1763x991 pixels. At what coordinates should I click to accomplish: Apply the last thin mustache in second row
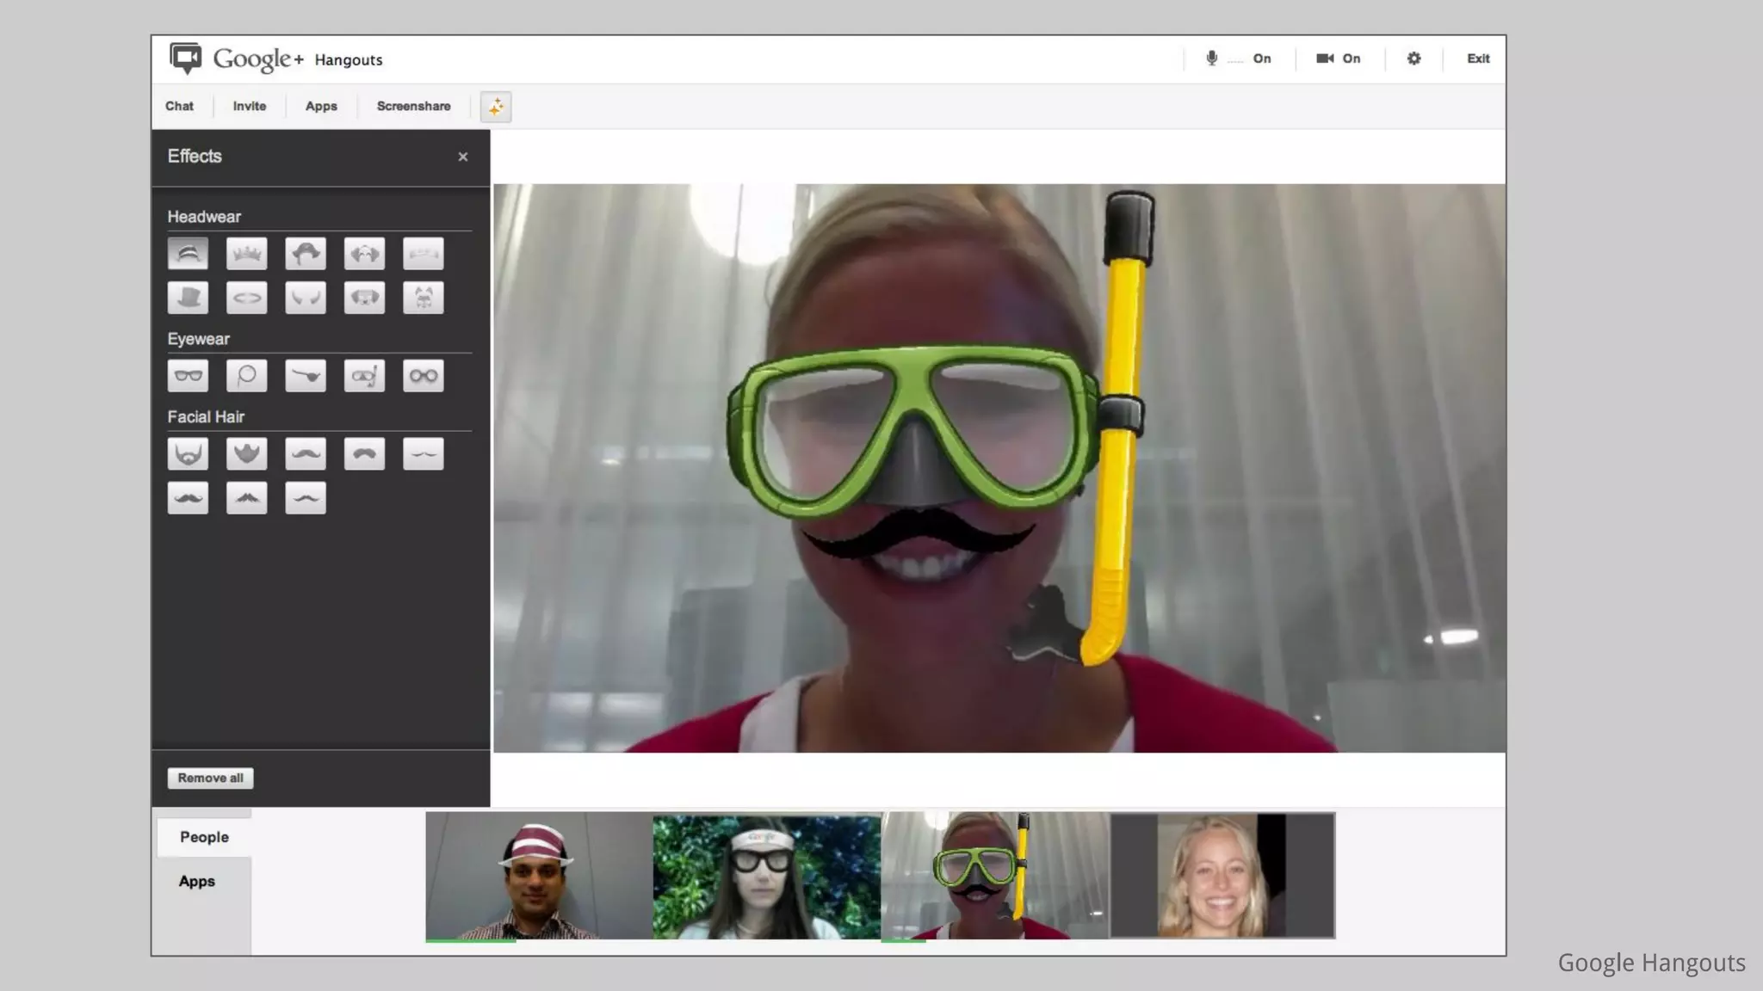[306, 498]
